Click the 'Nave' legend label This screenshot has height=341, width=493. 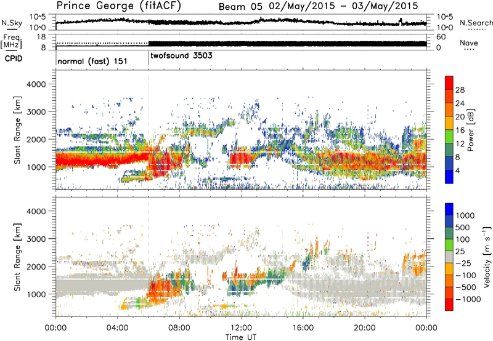(x=469, y=42)
